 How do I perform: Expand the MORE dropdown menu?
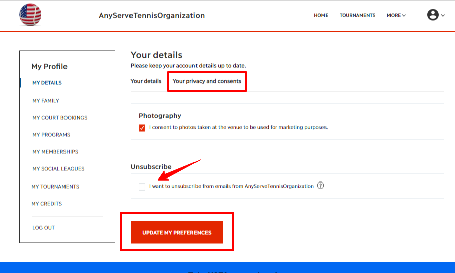(396, 15)
